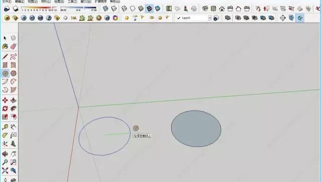Pick the Push/Pull tool
The width and height of the screenshot is (321, 182).
point(13,100)
